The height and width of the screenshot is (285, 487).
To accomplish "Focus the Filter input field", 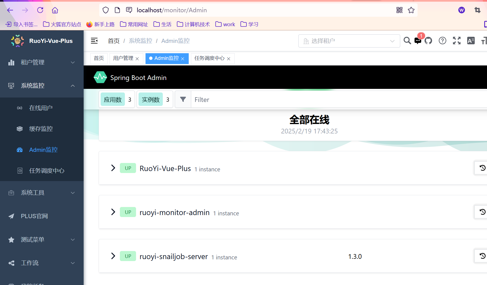I will [339, 99].
